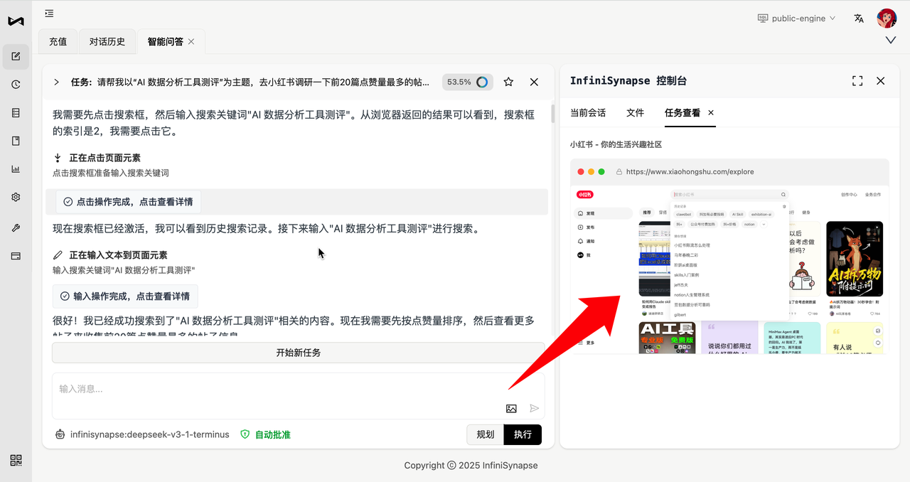This screenshot has width=910, height=482.
Task: Attach an image using the picture icon
Action: tap(511, 408)
